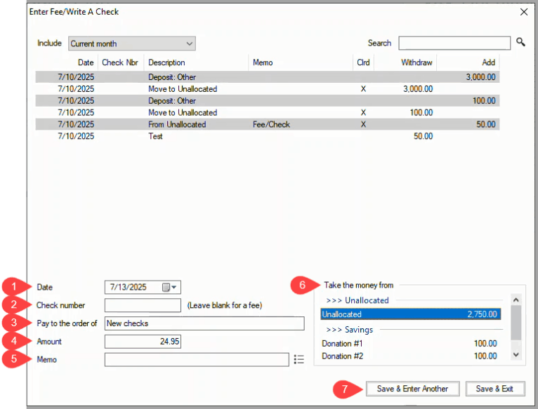Click the Search text field
Viewport: 538px width, 409px height.
click(454, 43)
